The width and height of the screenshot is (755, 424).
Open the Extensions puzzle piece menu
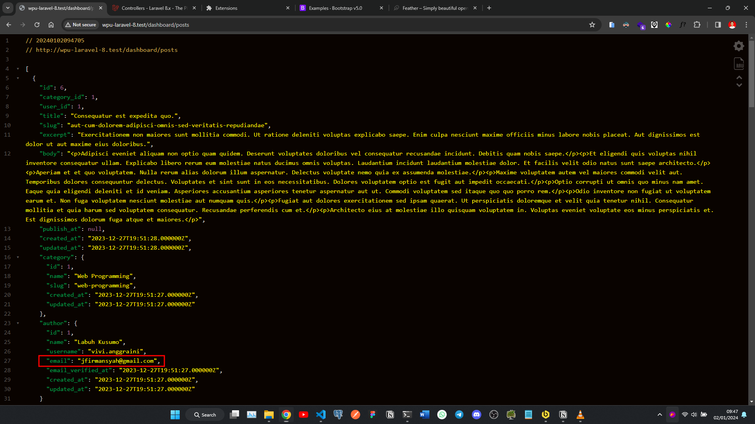click(697, 25)
